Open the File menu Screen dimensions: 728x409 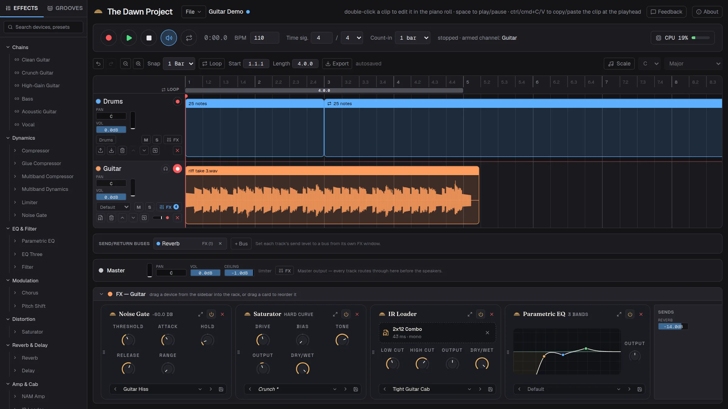[x=193, y=12]
